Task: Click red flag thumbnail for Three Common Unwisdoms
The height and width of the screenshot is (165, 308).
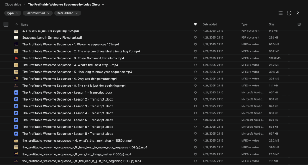Action: coord(16,58)
